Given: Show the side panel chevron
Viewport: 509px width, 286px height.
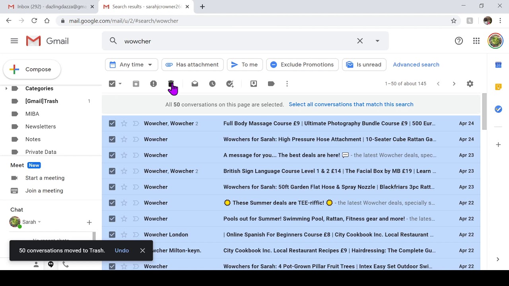Looking at the screenshot, I should pos(498,259).
